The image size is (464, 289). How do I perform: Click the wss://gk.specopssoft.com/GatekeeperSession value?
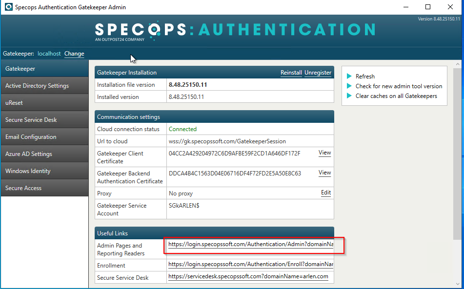pos(227,141)
